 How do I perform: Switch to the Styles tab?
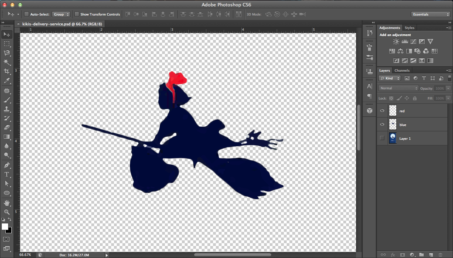tap(409, 28)
